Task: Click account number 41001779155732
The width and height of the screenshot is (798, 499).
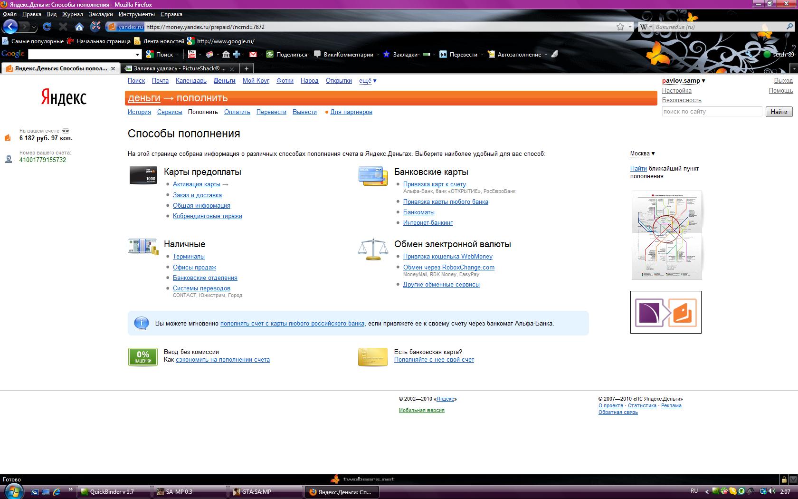Action: (x=43, y=160)
